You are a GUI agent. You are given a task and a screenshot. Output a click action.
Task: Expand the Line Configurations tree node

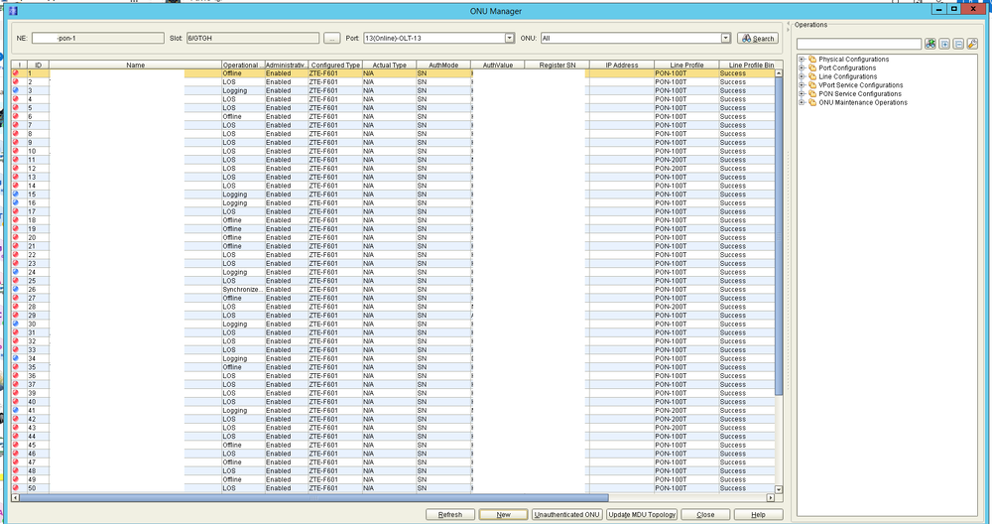[x=802, y=76]
